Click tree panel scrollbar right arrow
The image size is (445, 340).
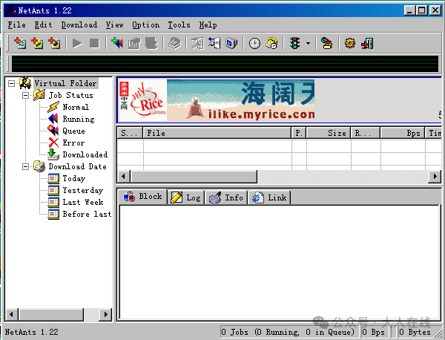click(x=105, y=314)
